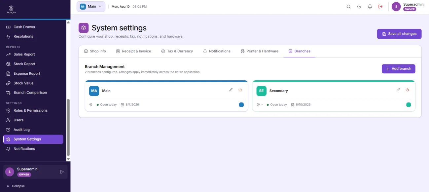Open Notifications in the sidebar

[33, 149]
